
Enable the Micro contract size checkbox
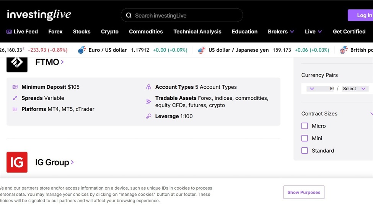(305, 126)
